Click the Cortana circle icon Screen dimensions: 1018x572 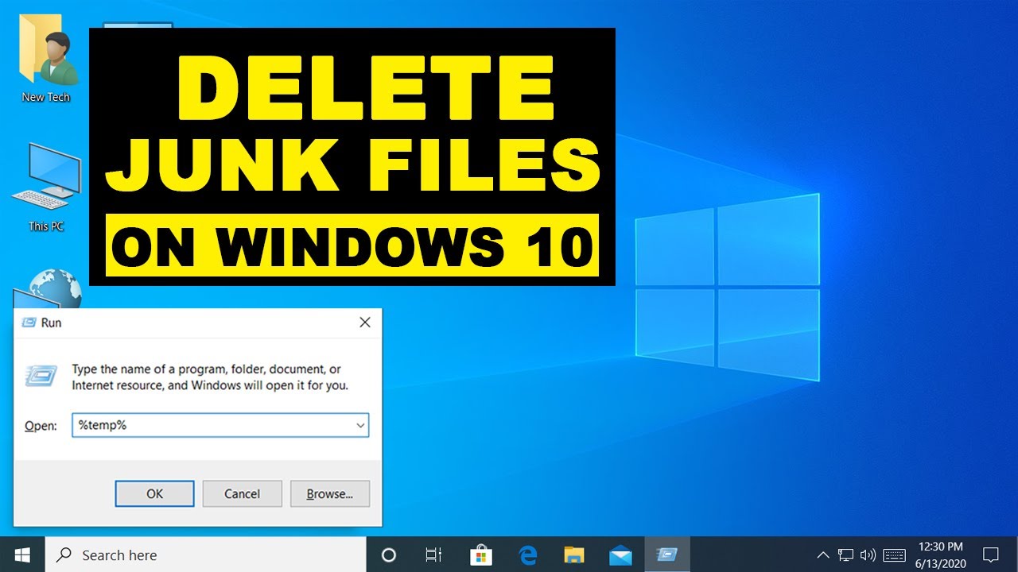click(389, 555)
